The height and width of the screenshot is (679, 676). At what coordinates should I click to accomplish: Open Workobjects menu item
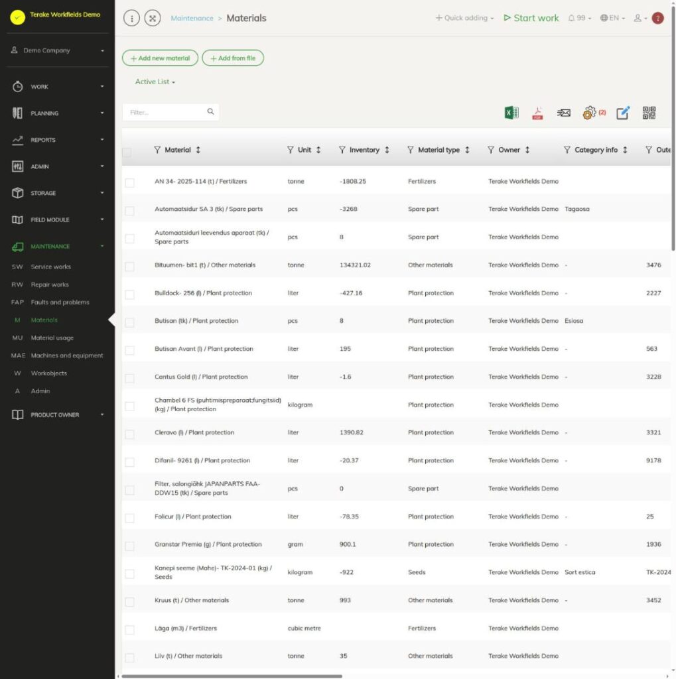coord(48,373)
